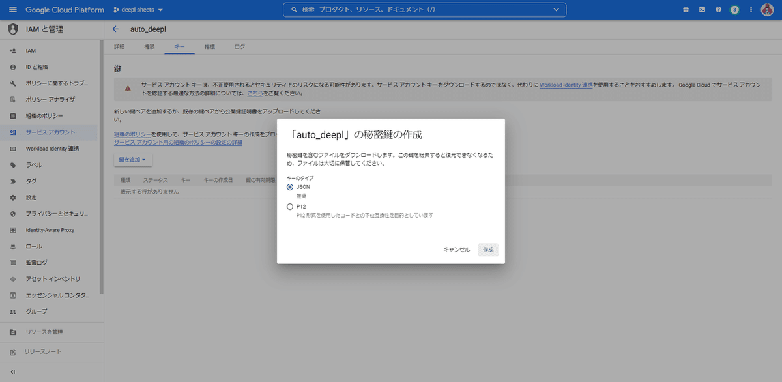782x382 pixels.
Task: Click the 設定 gear icon in sidebar
Action: pos(13,198)
